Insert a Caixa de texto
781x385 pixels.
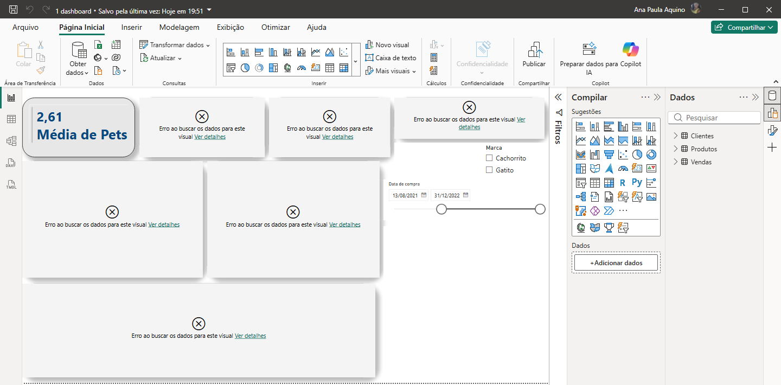click(390, 58)
